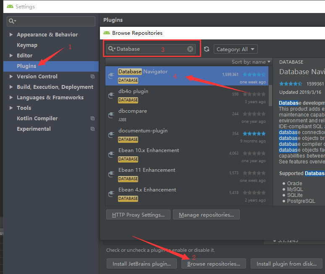Screen dimensions: 325x274
Task: Select the Ebean 4.x Enhancement row
Action: [187, 194]
